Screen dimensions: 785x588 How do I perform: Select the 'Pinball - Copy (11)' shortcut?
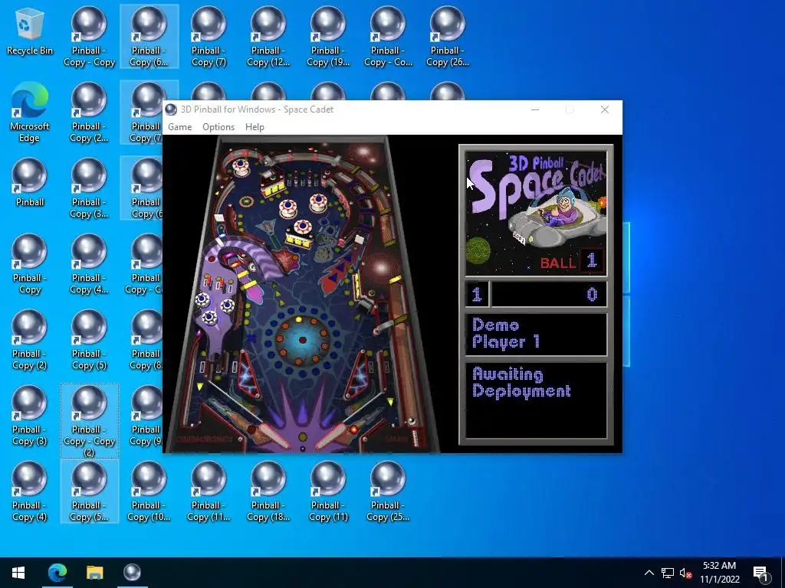coord(328,492)
